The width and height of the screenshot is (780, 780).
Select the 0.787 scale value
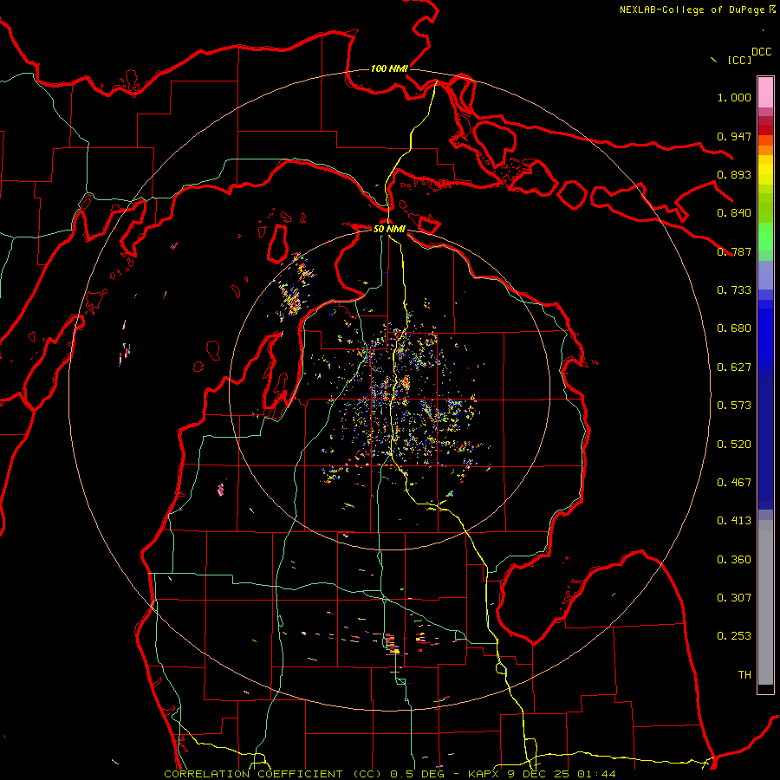click(x=734, y=251)
